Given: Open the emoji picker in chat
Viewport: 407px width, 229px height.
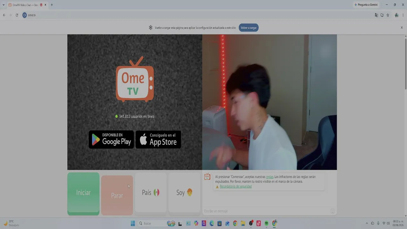Looking at the screenshot, I should (333, 211).
